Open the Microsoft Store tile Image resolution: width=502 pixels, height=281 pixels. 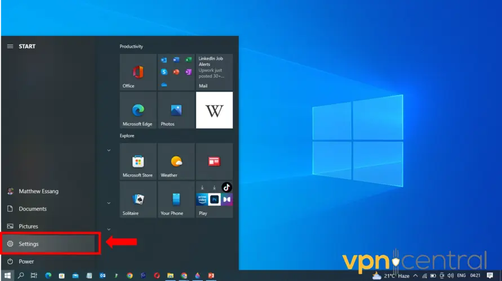pyautogui.click(x=138, y=161)
